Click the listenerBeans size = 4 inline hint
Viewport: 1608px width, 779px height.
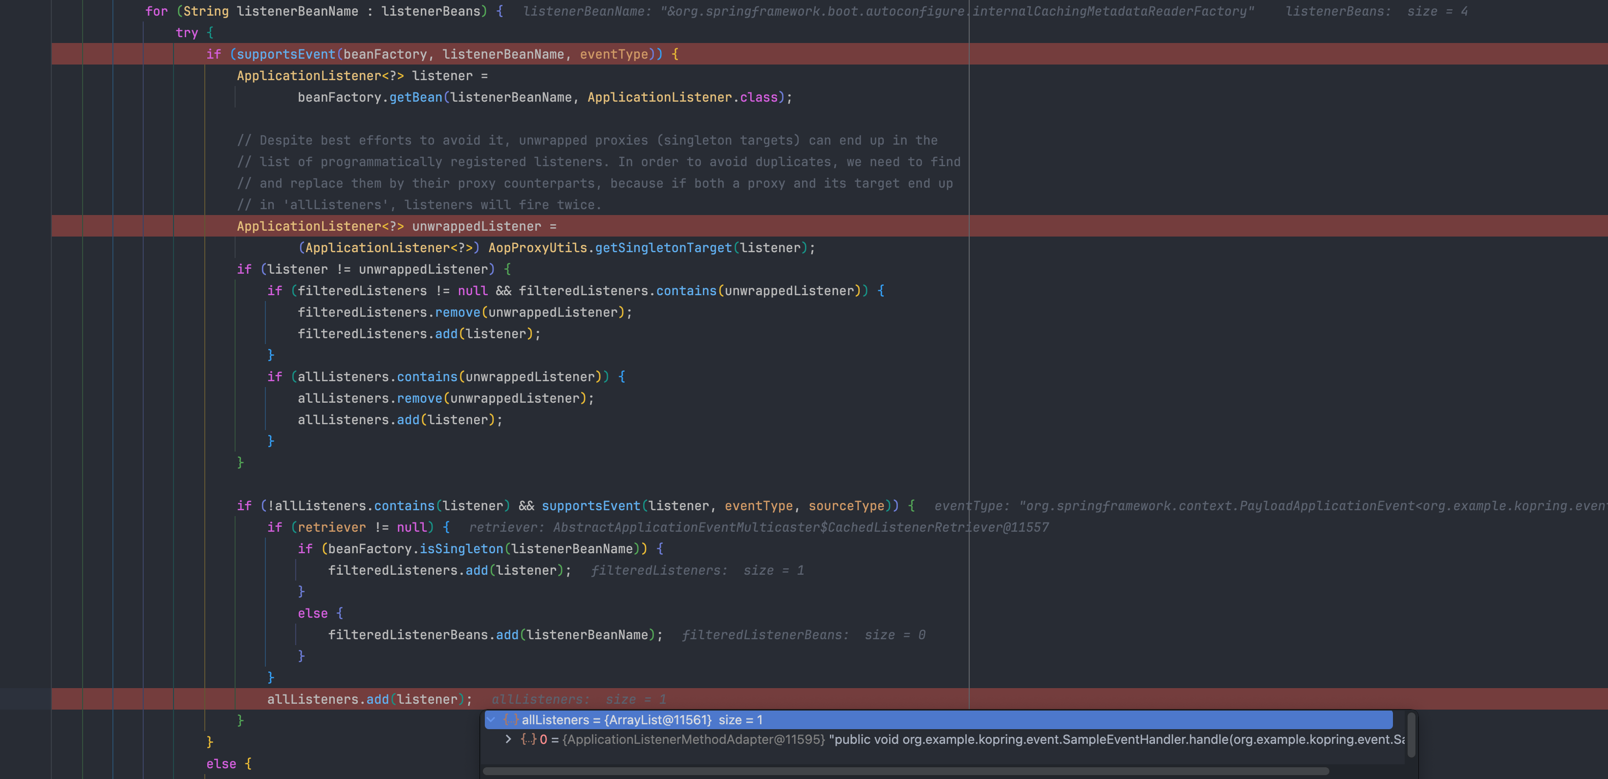tap(1376, 11)
